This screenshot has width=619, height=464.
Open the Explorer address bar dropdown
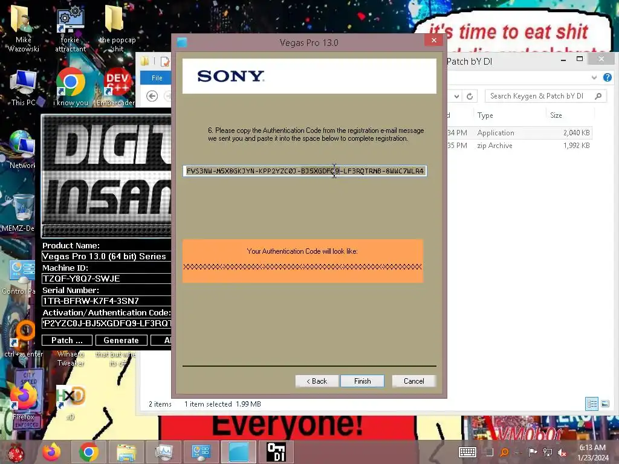pyautogui.click(x=456, y=96)
